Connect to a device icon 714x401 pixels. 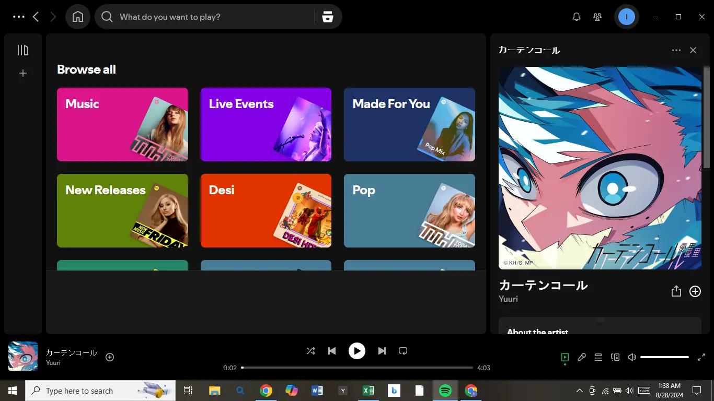point(615,357)
